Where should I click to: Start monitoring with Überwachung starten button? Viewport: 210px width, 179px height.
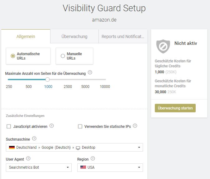click(x=175, y=108)
